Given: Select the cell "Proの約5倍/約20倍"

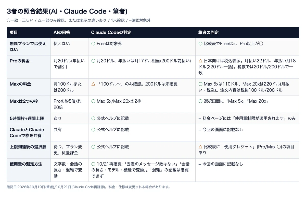Looking at the screenshot, I should point(69,104).
